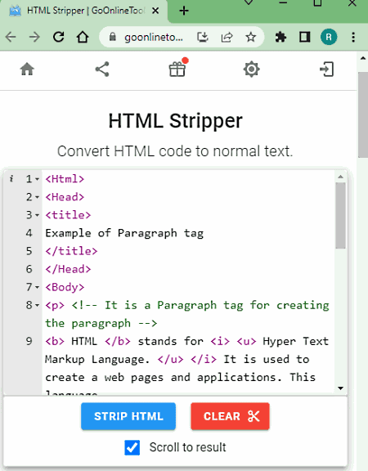Open a new browser tab
The width and height of the screenshot is (368, 471).
[x=184, y=11]
